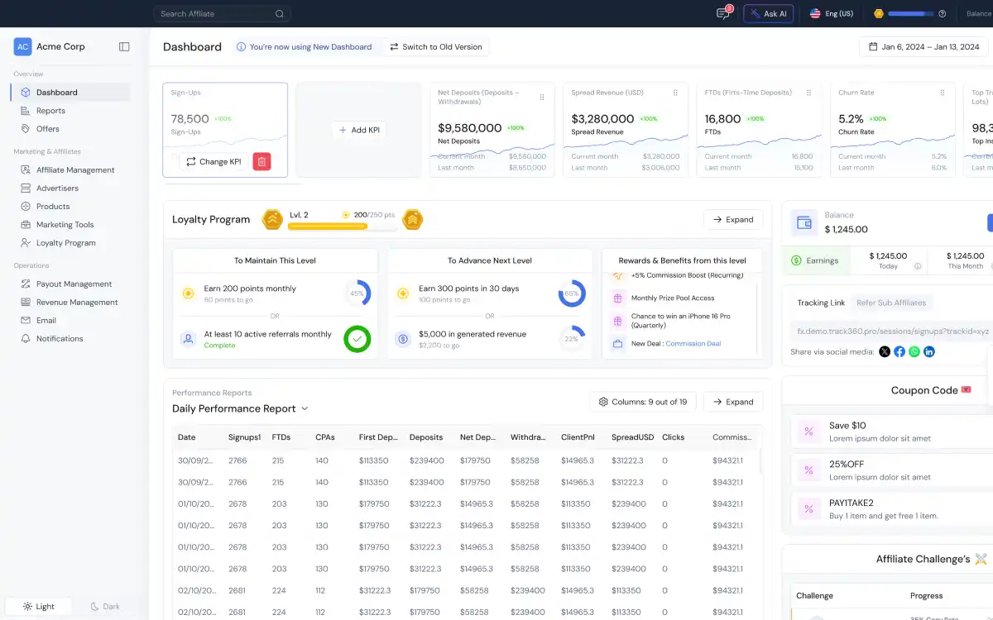
Task: Share via the X (Twitter) icon
Action: (885, 351)
